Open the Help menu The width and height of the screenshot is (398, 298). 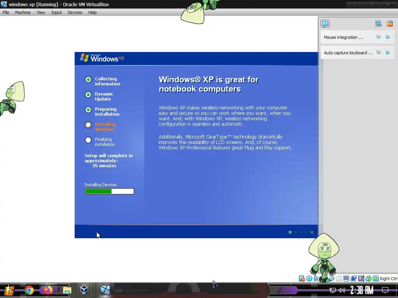coord(93,12)
